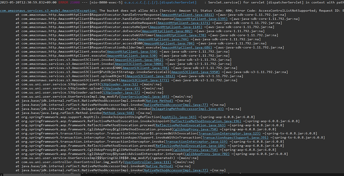This screenshot has height=176, width=344.
Task: Open AmazonS3Client.java:1772 putObject link
Action: coord(145,80)
